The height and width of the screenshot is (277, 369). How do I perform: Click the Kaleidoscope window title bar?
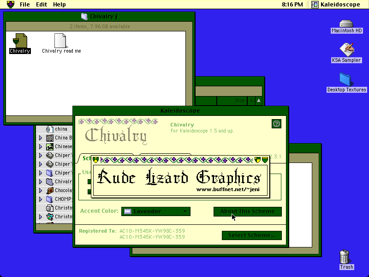pyautogui.click(x=180, y=110)
